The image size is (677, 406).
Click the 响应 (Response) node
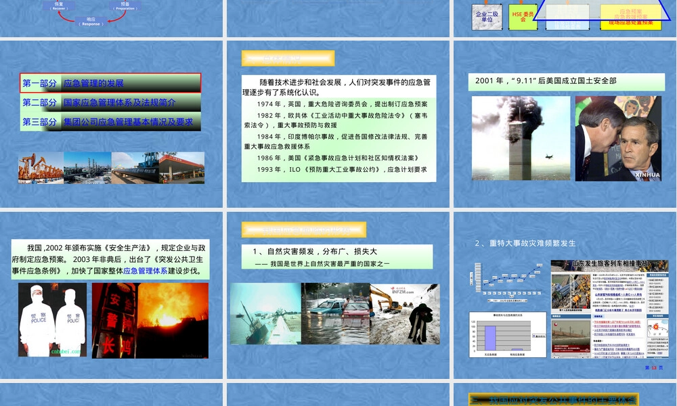tap(91, 22)
